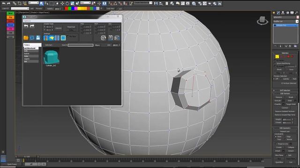300x168 pixels.
Task: Toggle the Angle Snap icon
Action: [115, 3]
